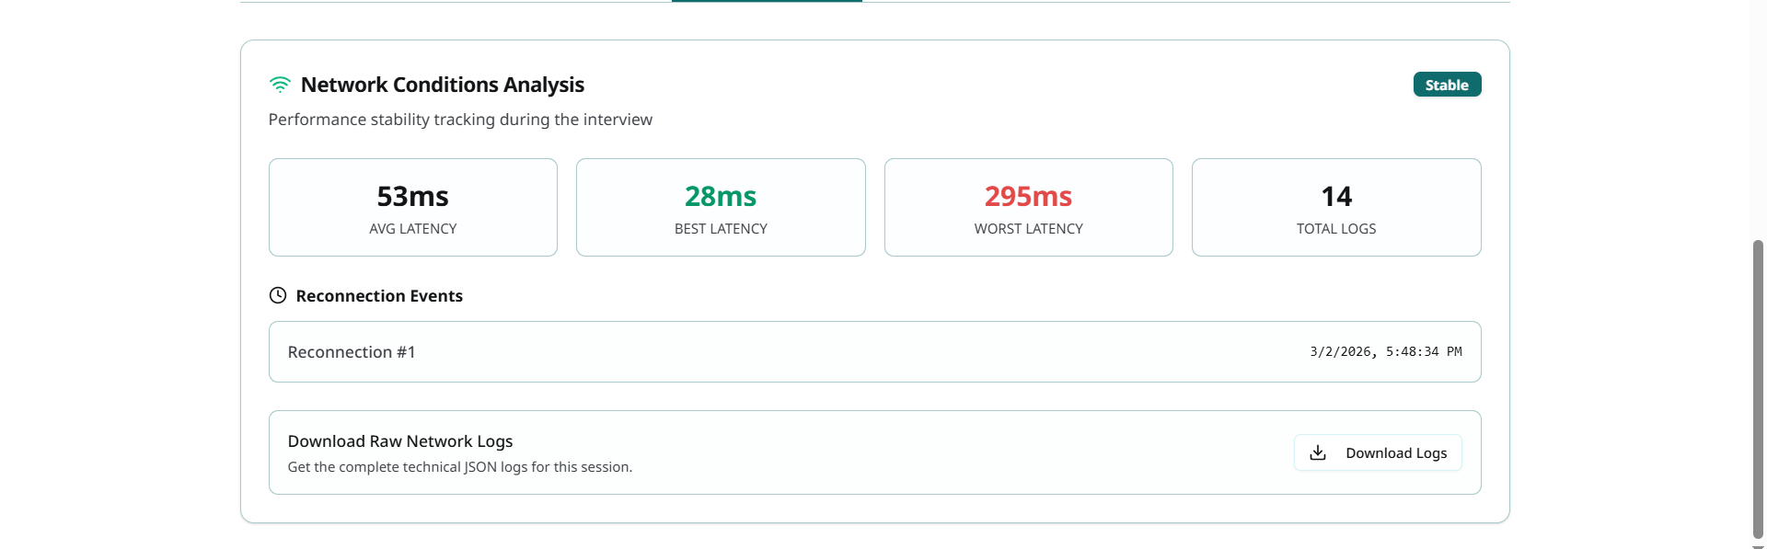
Task: Click the clock icon beside Reconnection Events
Action: pos(278,295)
